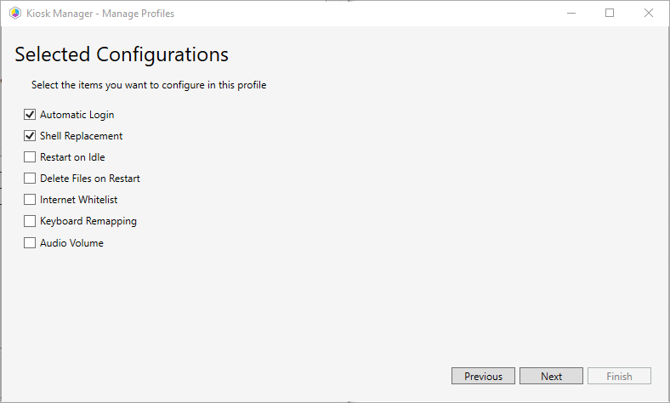Enable the Restart on Idle checkbox

click(x=30, y=157)
